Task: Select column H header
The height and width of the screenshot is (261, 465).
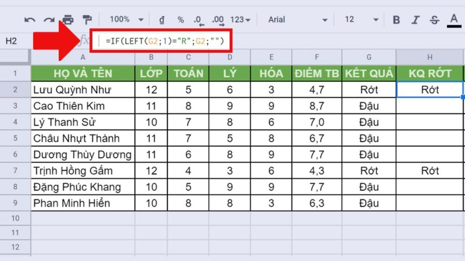Action: [430, 57]
